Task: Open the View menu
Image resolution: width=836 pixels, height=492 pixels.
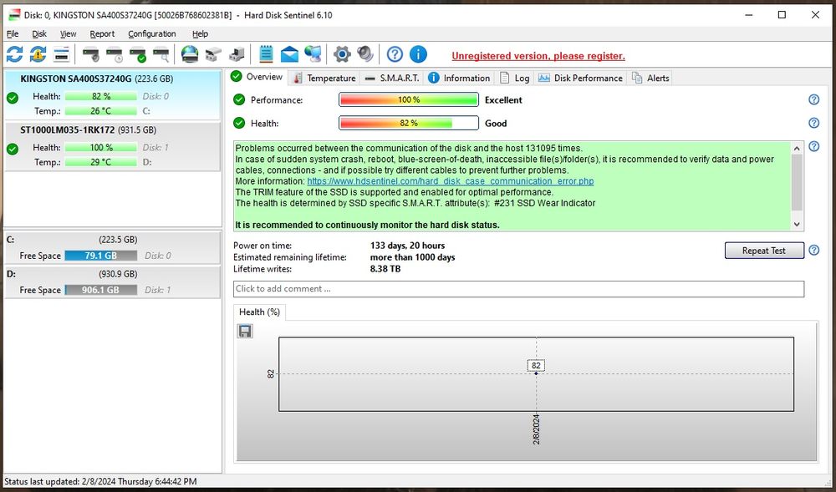Action: (68, 33)
